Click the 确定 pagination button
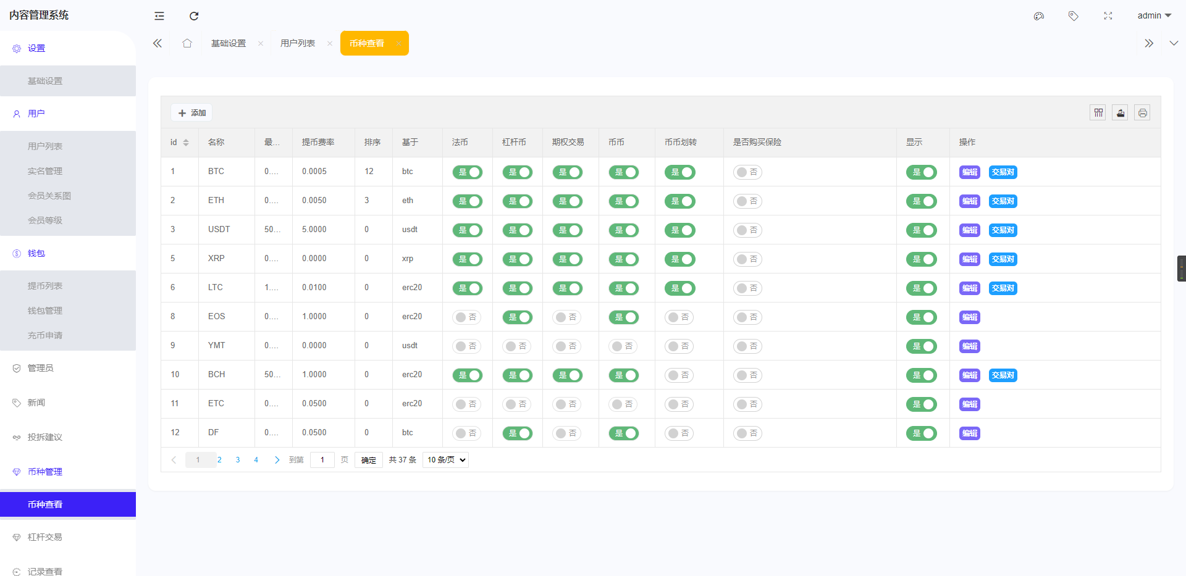The height and width of the screenshot is (576, 1186). (x=369, y=460)
